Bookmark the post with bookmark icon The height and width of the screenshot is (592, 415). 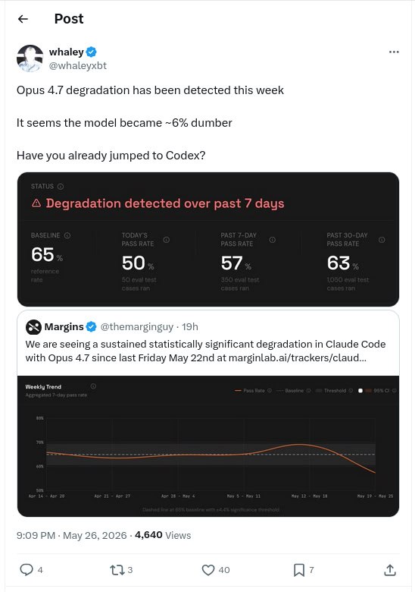click(x=299, y=570)
